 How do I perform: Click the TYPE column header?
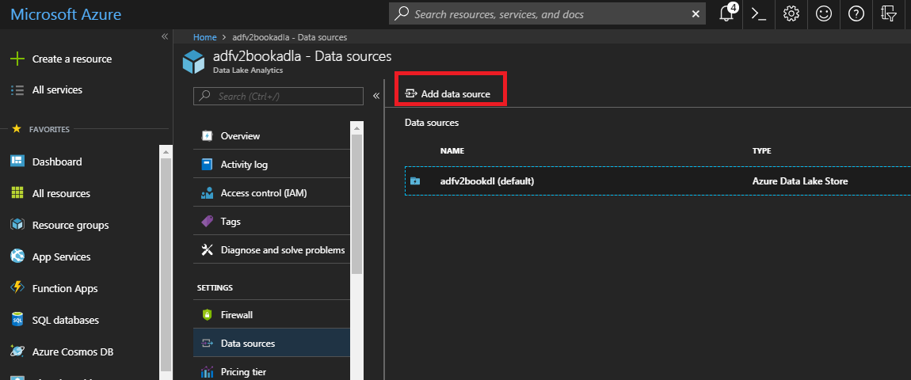(x=762, y=150)
